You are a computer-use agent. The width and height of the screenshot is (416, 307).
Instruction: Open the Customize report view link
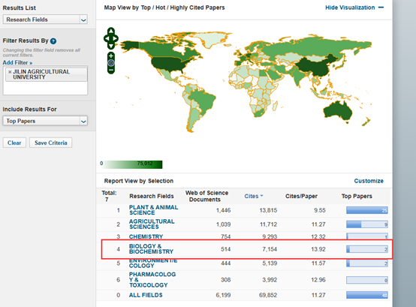[369, 181]
